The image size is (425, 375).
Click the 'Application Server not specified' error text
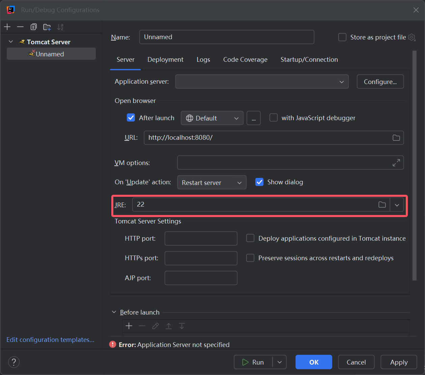point(183,345)
